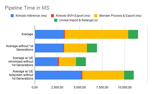Click the red Kimodo BVH Export legend swatch

point(52,16)
